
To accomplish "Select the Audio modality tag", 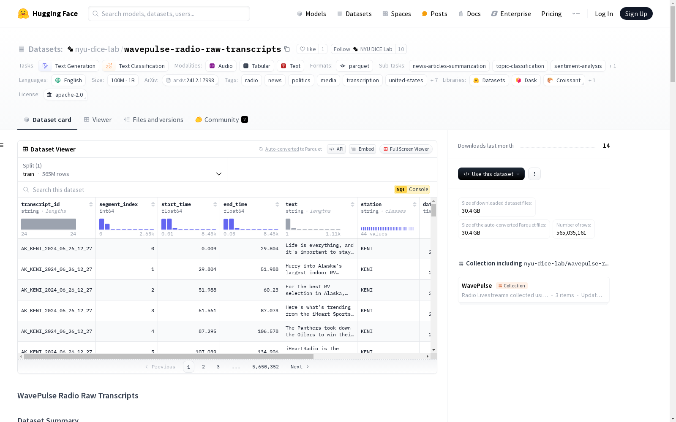I will (221, 66).
